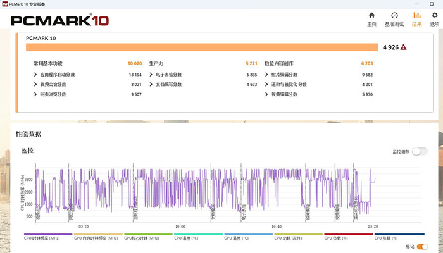Click the PCMark 10 title bar app icon
The image size is (443, 253).
[4, 4]
